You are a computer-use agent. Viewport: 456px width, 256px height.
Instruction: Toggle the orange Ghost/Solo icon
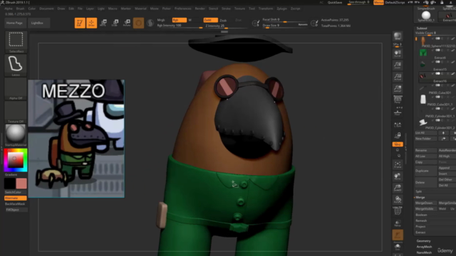[x=398, y=235]
